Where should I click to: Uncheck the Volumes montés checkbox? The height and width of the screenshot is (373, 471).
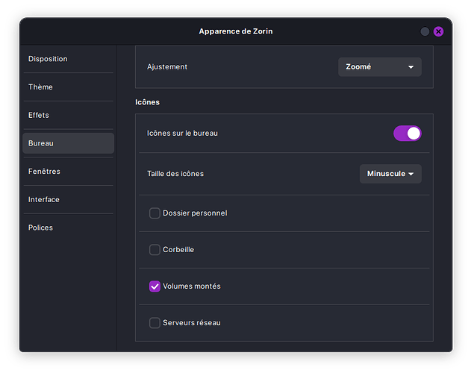155,286
